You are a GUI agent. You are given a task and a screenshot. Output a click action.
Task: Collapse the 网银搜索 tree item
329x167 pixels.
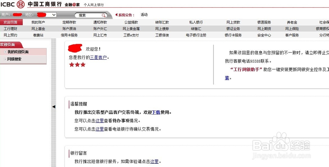5,59
